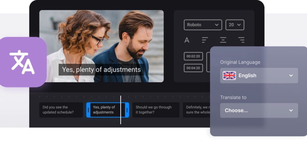307x141 pixels.
Task: Click the 00:02:20 start time field
Action: pos(193,56)
